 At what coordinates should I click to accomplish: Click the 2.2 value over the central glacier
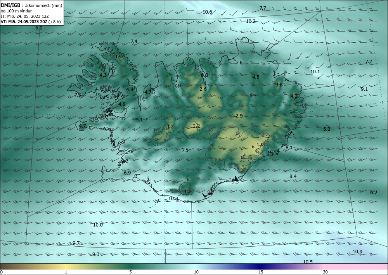point(196,126)
